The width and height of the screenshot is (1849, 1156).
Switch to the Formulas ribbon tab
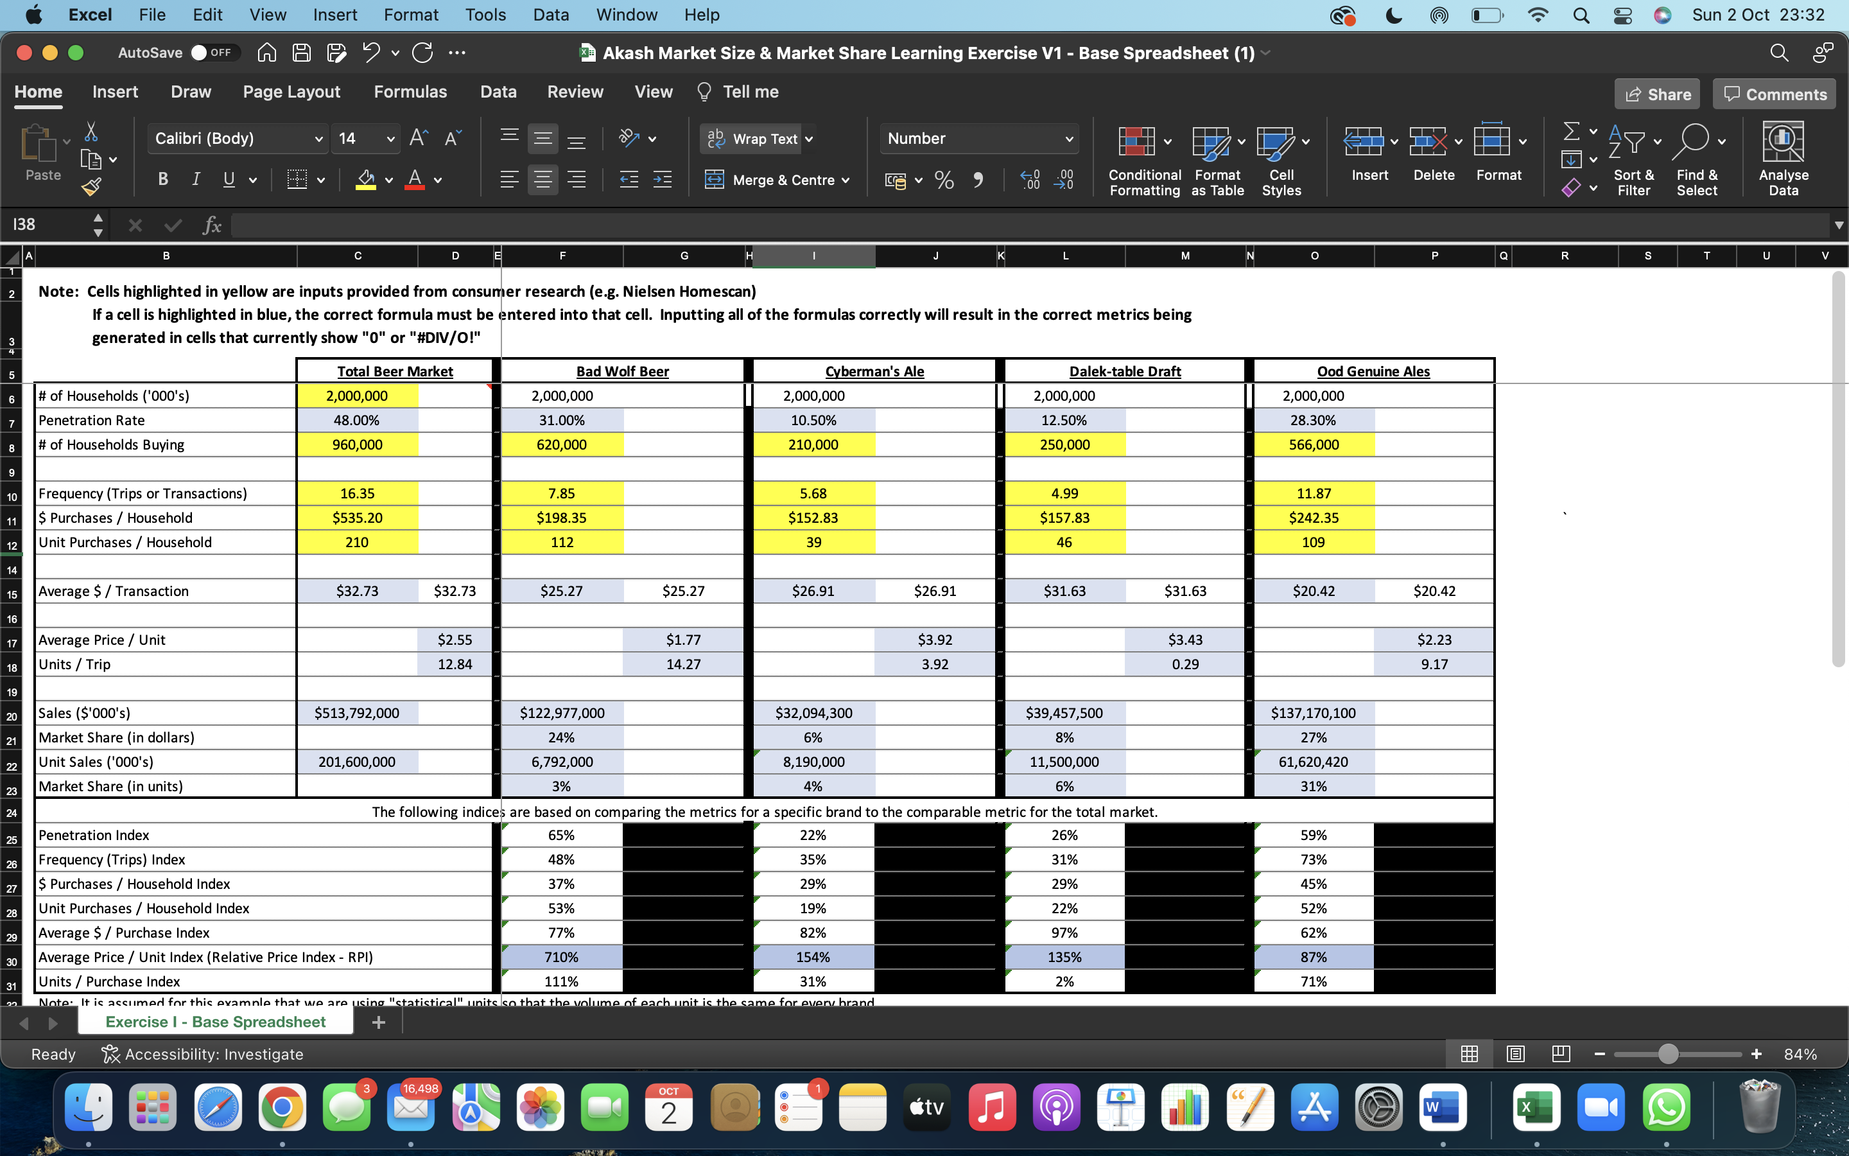pos(410,92)
